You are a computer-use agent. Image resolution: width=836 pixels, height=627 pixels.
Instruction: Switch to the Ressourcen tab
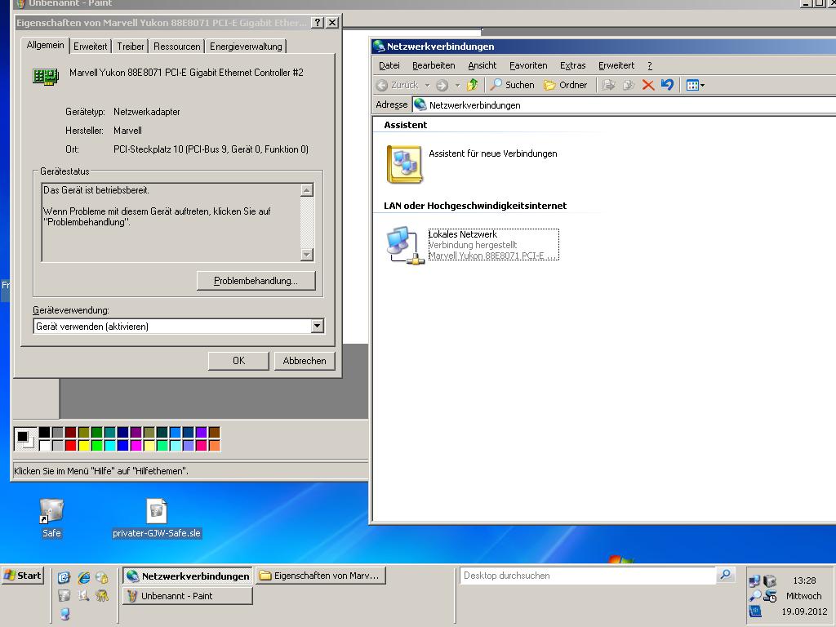point(177,47)
